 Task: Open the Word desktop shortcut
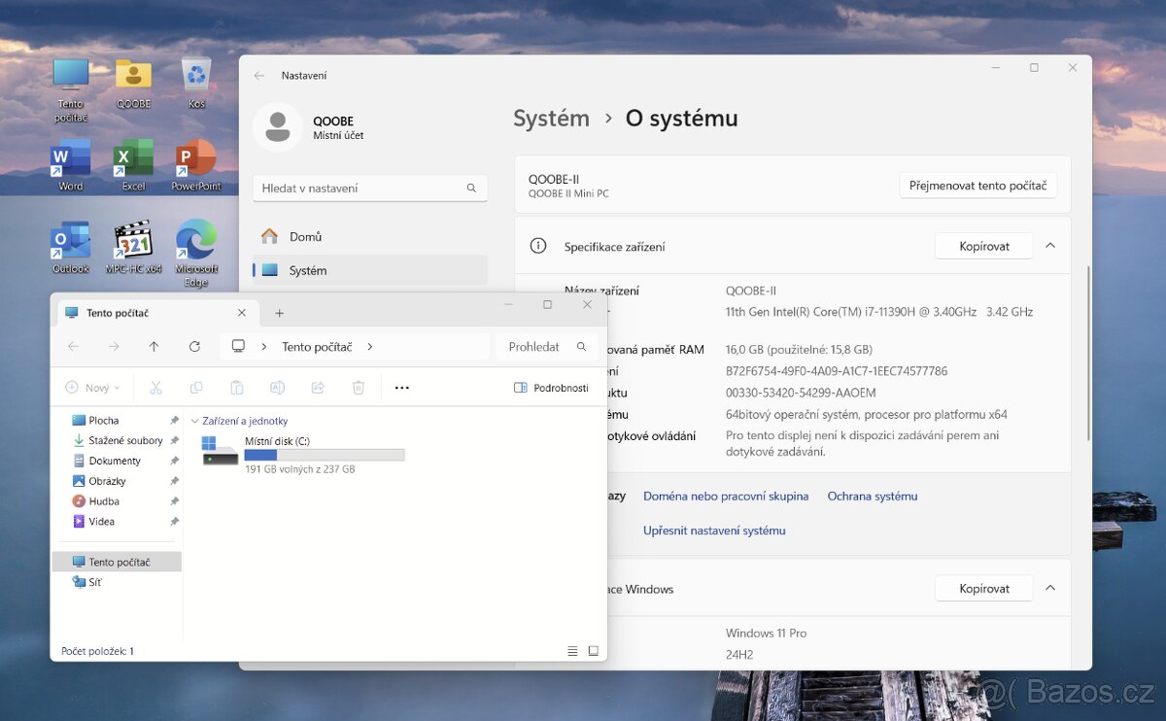pos(70,159)
